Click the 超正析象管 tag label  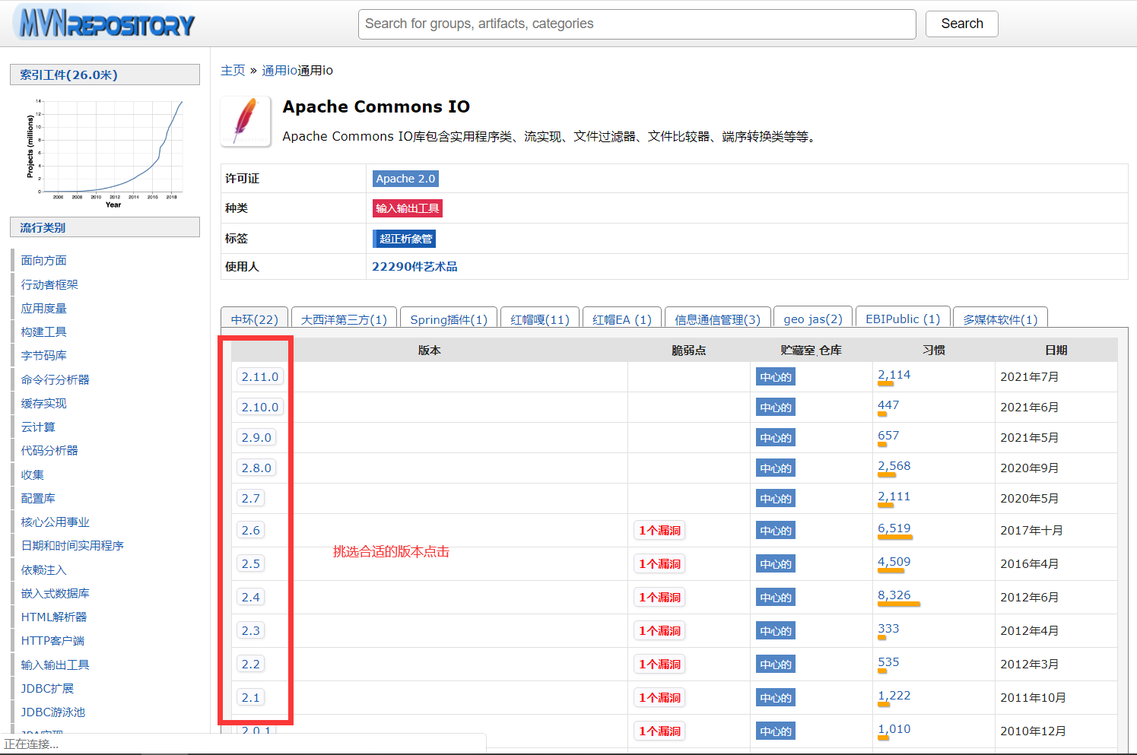pyautogui.click(x=405, y=239)
